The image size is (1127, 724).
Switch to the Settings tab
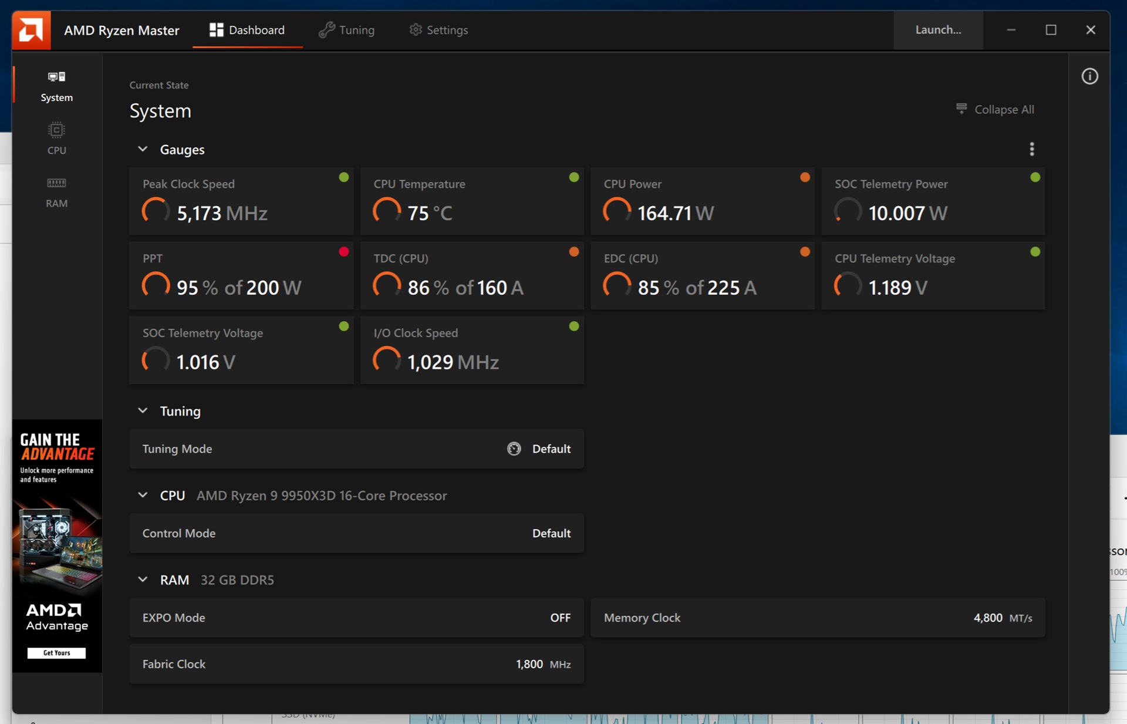click(x=438, y=30)
